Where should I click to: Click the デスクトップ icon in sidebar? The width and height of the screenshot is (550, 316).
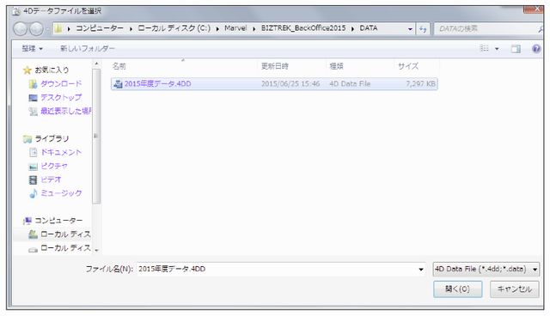pyautogui.click(x=33, y=98)
